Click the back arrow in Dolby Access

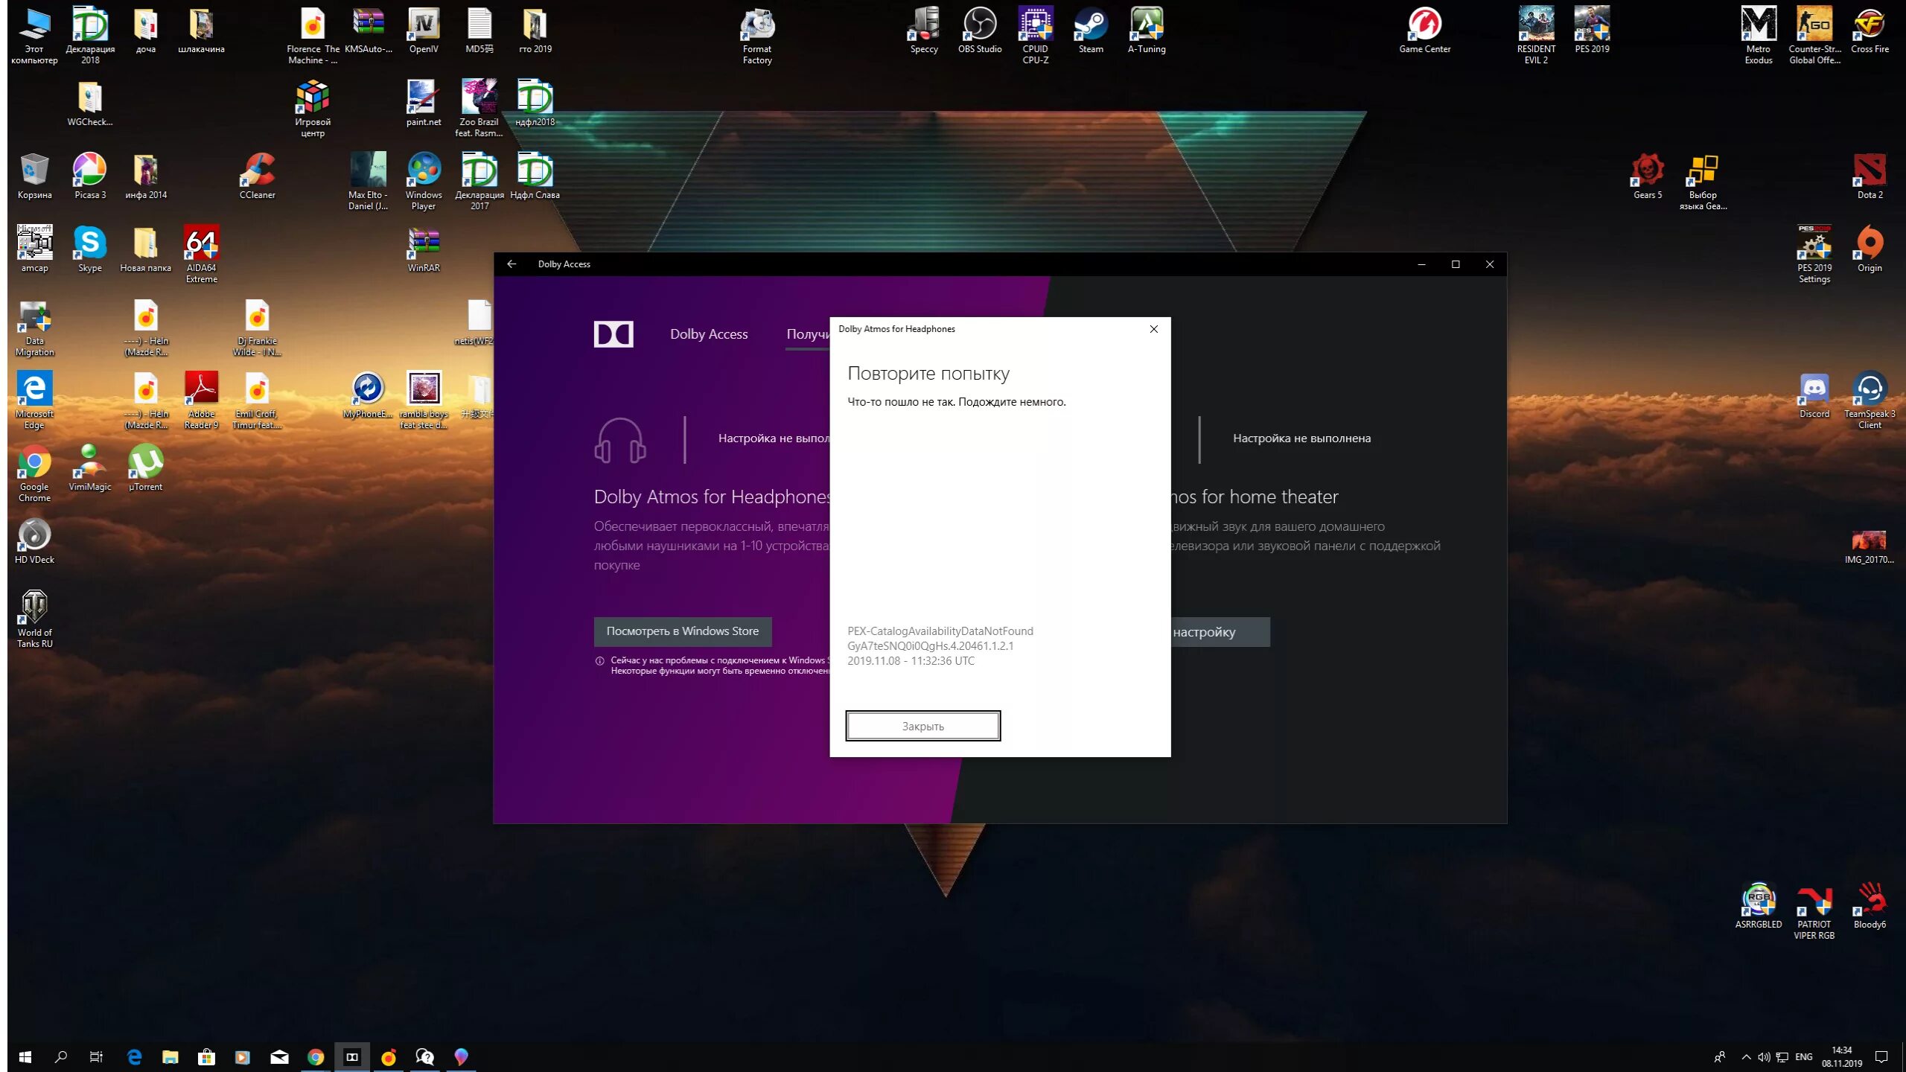tap(511, 264)
